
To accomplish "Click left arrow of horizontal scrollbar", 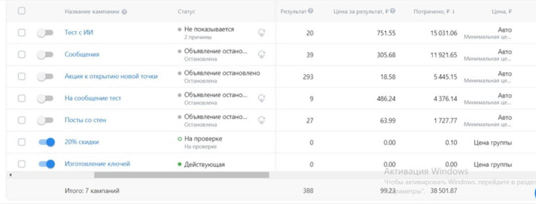I will tap(10, 175).
